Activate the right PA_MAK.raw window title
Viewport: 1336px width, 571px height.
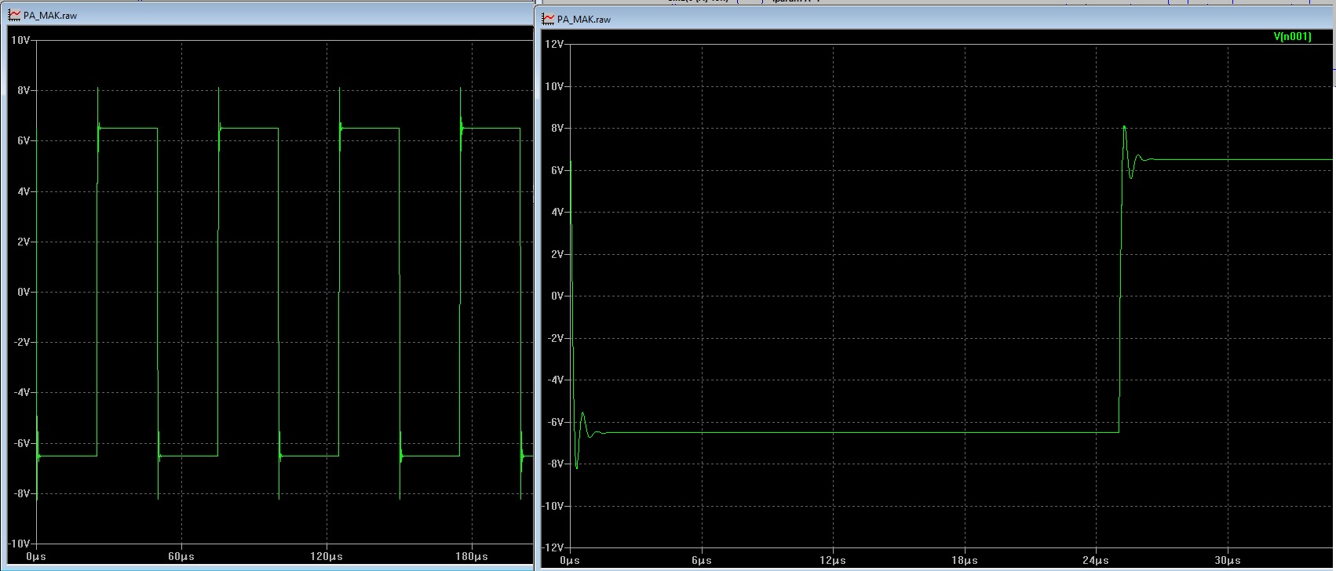coord(584,19)
